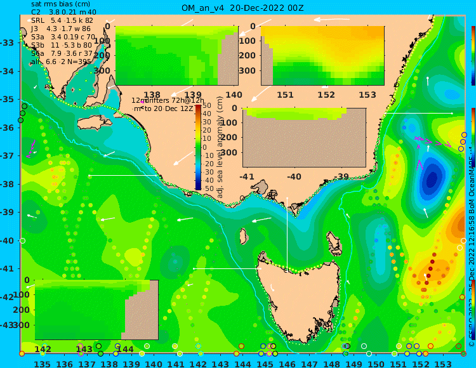Click longitude label 149 on bottom axis
Viewport: 476px width, 368px height.
click(x=354, y=364)
